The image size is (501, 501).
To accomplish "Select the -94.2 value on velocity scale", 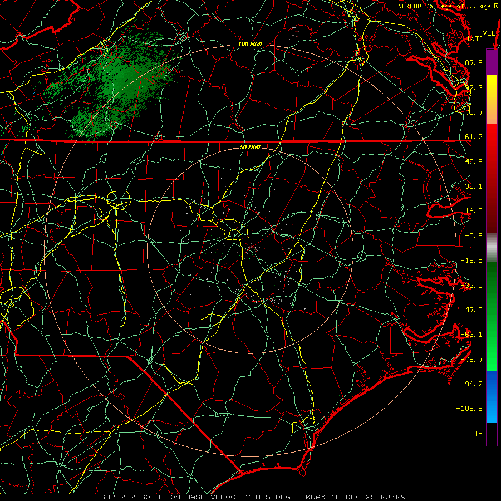I will [x=471, y=384].
